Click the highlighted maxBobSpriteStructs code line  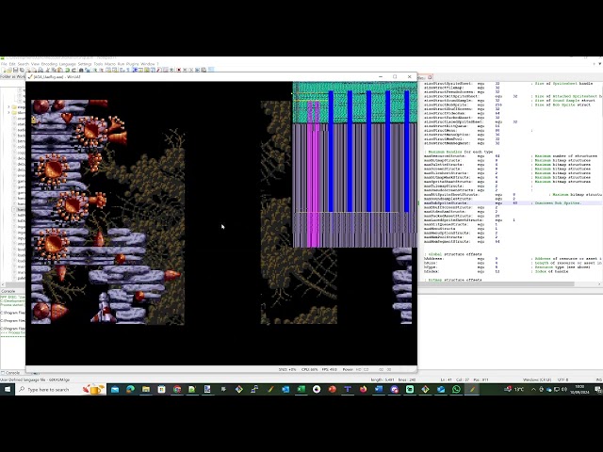pyautogui.click(x=512, y=203)
